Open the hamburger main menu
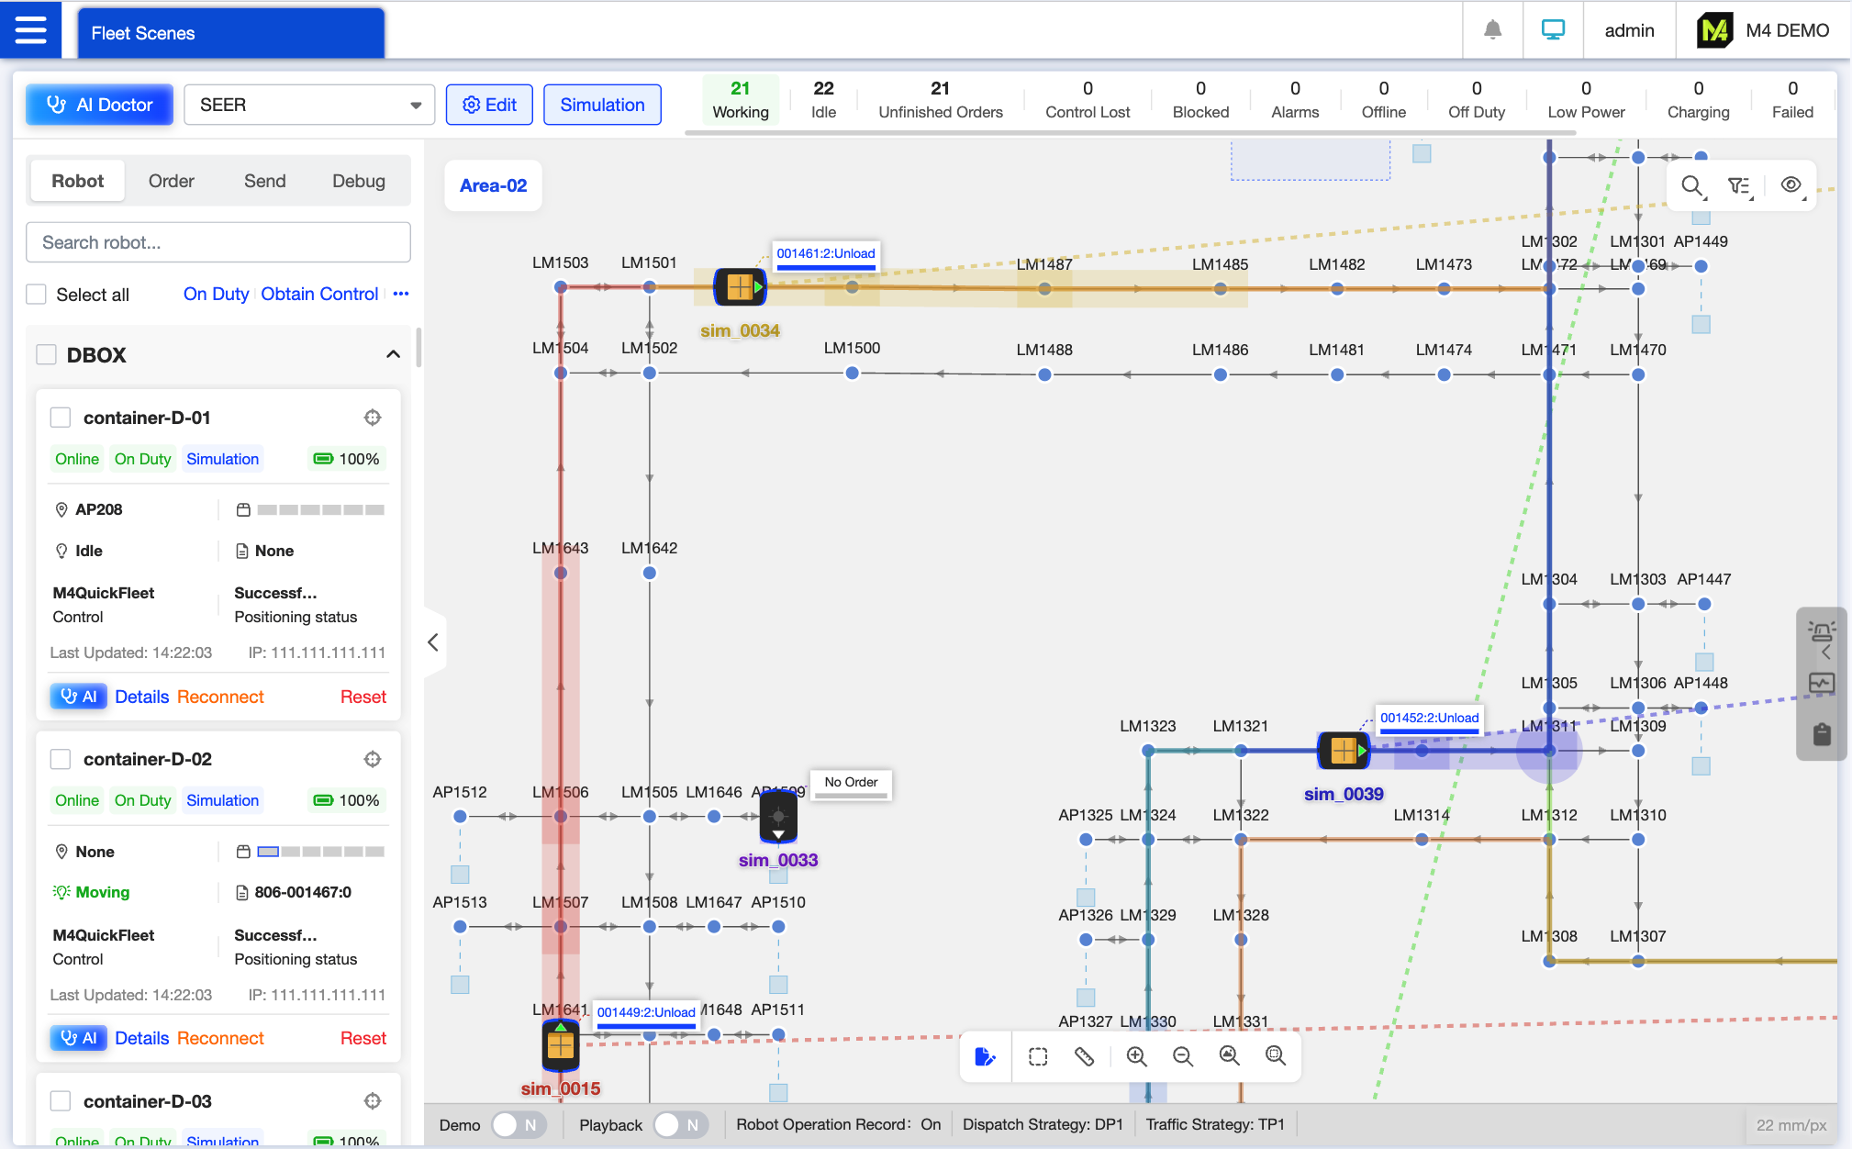The height and width of the screenshot is (1149, 1852). [30, 30]
